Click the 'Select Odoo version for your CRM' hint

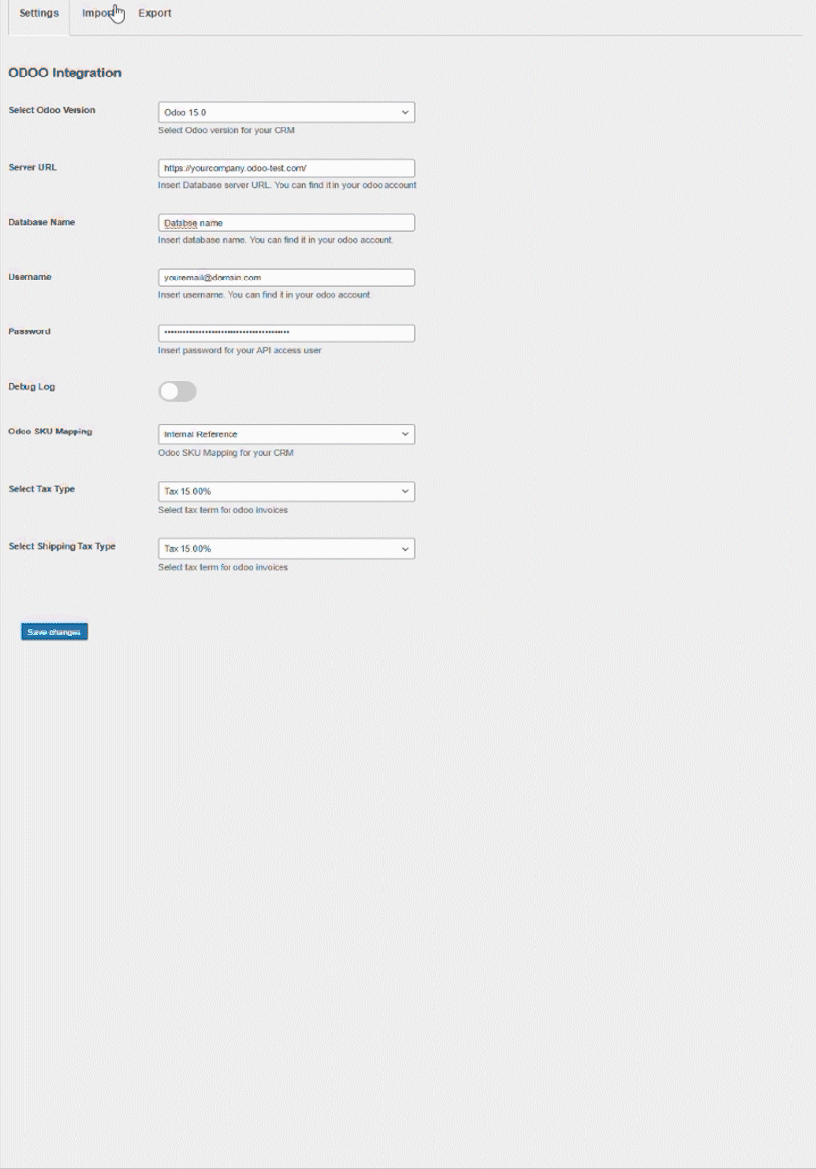[x=227, y=130]
